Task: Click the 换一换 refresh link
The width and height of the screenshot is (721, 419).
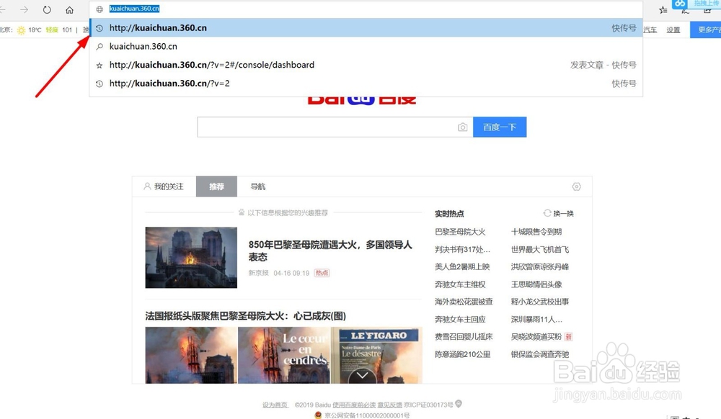Action: pos(563,213)
